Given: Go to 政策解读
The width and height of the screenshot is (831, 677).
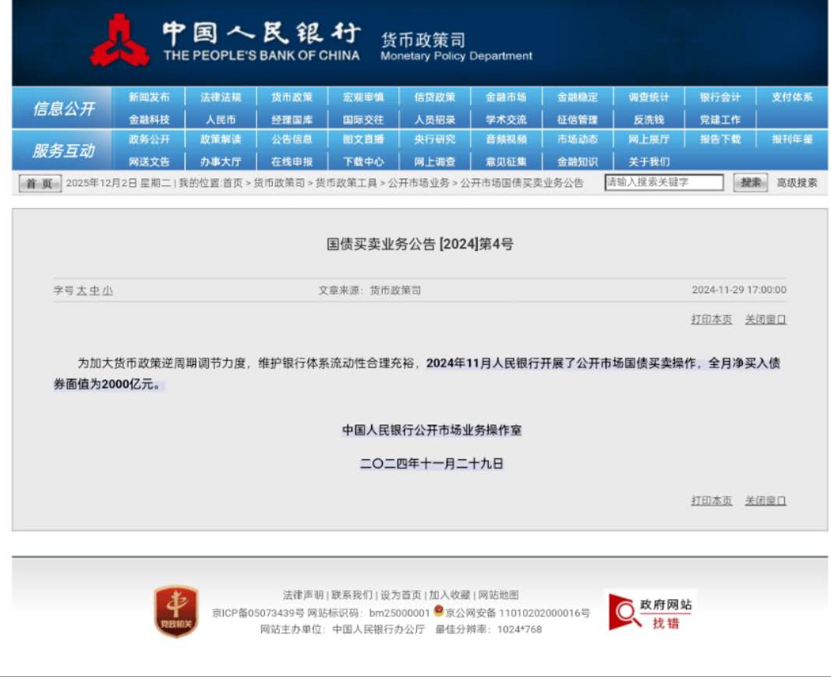Looking at the screenshot, I should 221,139.
